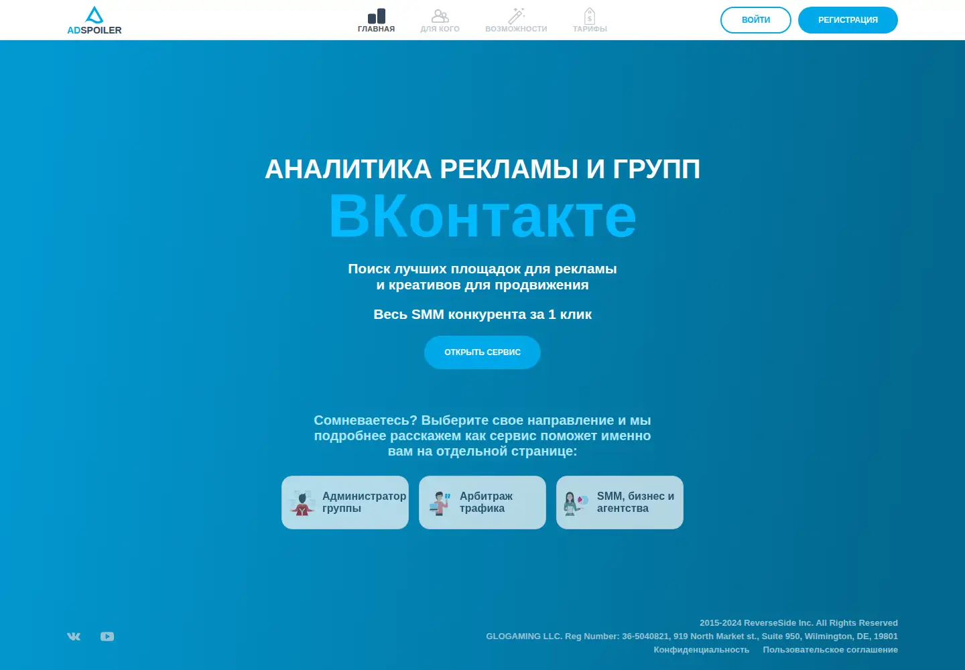965x670 pixels.
Task: Click the Аналитика рекламы и групп heading
Action: [482, 169]
